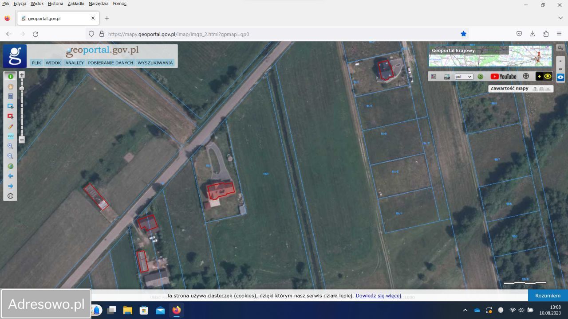Close the geoportal.gov.pl tab
568x319 pixels.
click(x=93, y=18)
